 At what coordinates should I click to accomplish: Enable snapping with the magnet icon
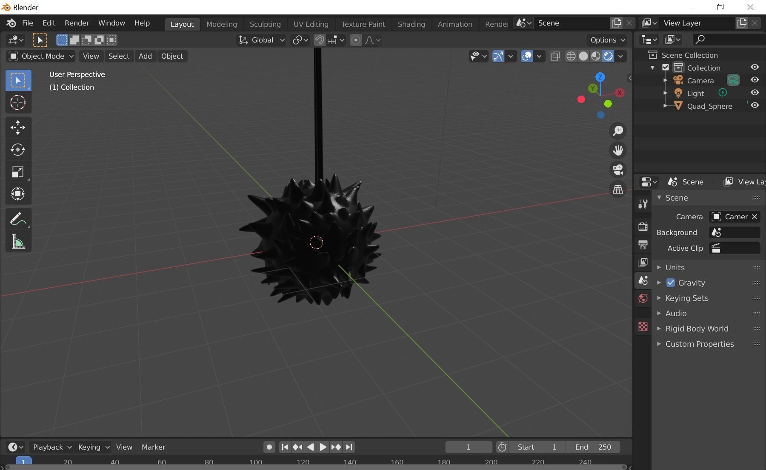click(x=318, y=40)
